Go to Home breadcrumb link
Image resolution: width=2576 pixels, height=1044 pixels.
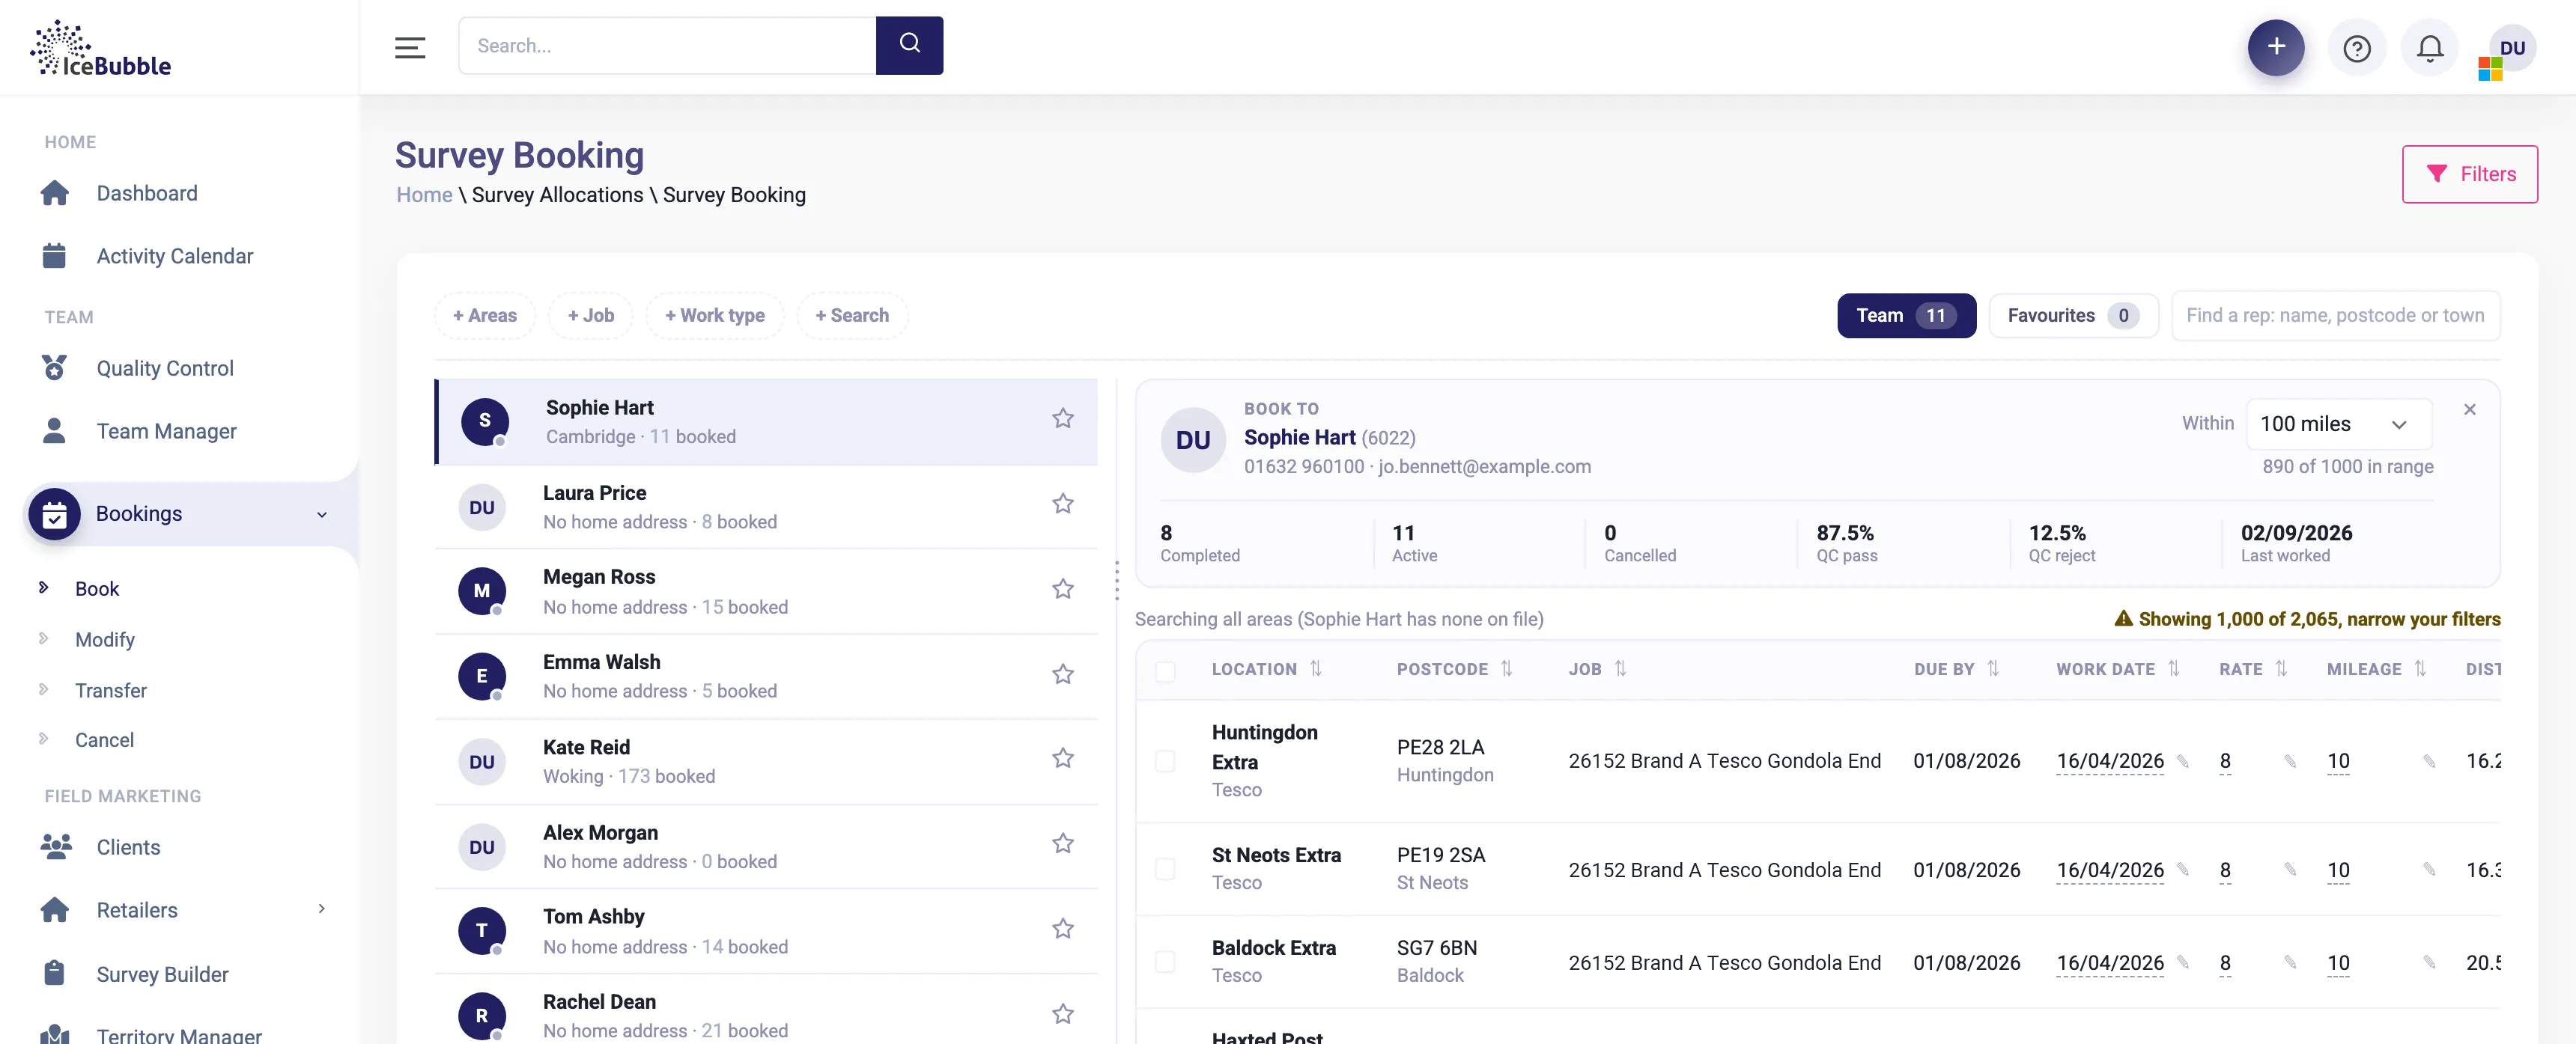click(424, 195)
